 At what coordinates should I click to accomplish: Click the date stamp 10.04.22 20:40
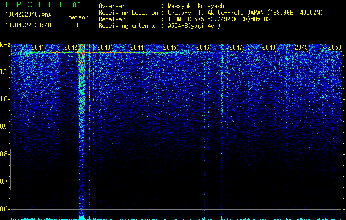tap(28, 25)
